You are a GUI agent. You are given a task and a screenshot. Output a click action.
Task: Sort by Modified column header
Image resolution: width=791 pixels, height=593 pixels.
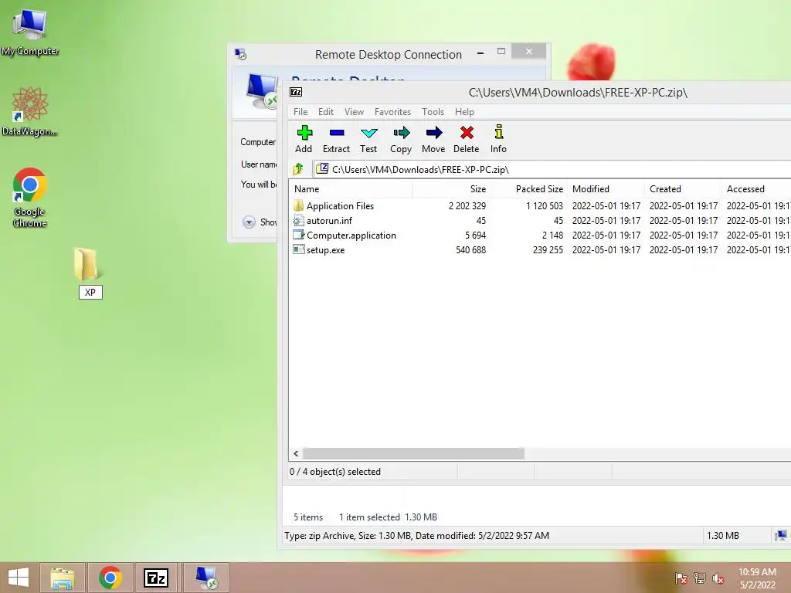click(606, 188)
